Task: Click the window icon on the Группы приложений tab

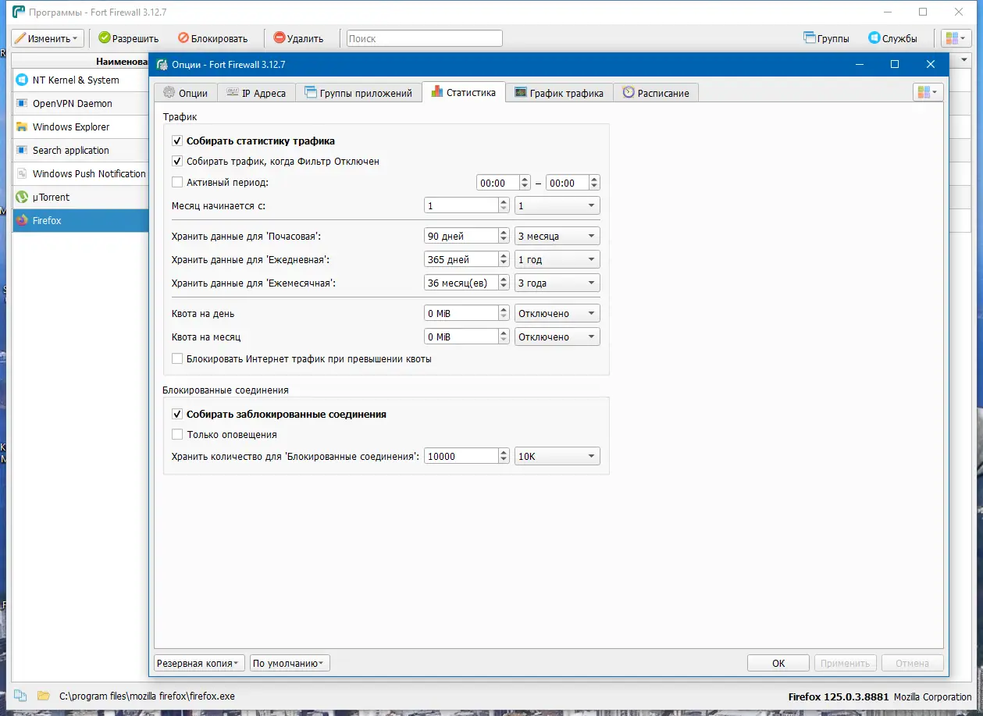Action: (x=311, y=92)
